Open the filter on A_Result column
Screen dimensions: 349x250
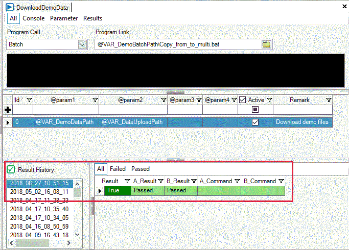coord(160,181)
